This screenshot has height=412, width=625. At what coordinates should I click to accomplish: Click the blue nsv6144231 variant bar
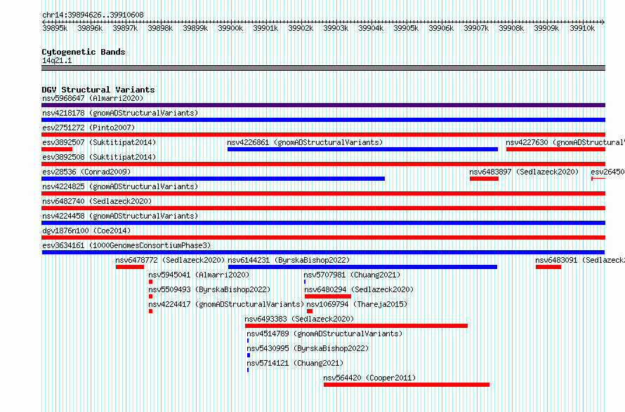coord(363,267)
